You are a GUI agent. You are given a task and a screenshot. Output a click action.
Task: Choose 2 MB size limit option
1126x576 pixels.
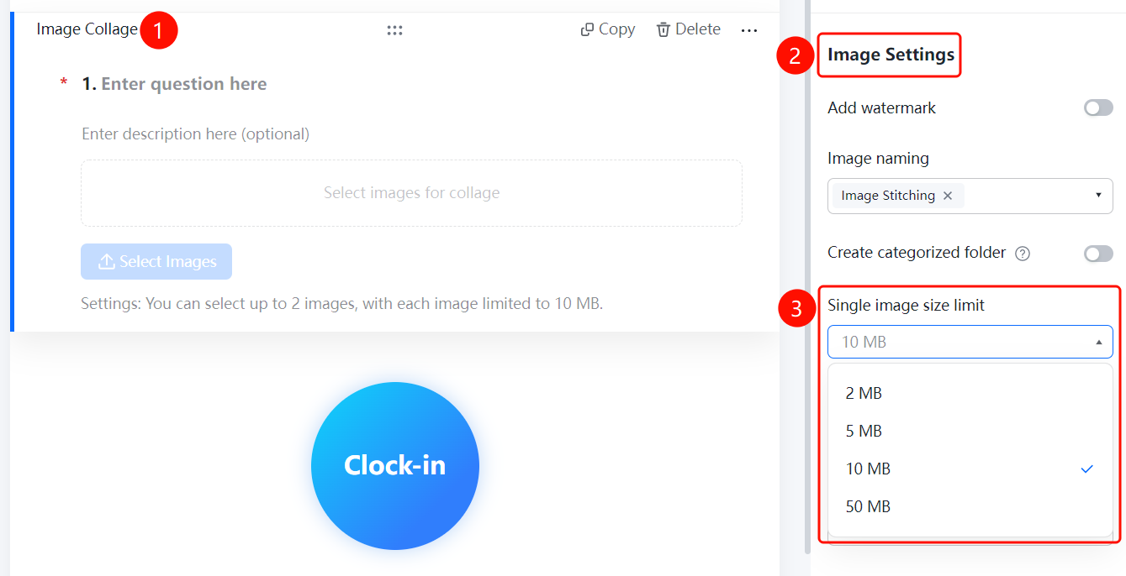click(x=970, y=393)
